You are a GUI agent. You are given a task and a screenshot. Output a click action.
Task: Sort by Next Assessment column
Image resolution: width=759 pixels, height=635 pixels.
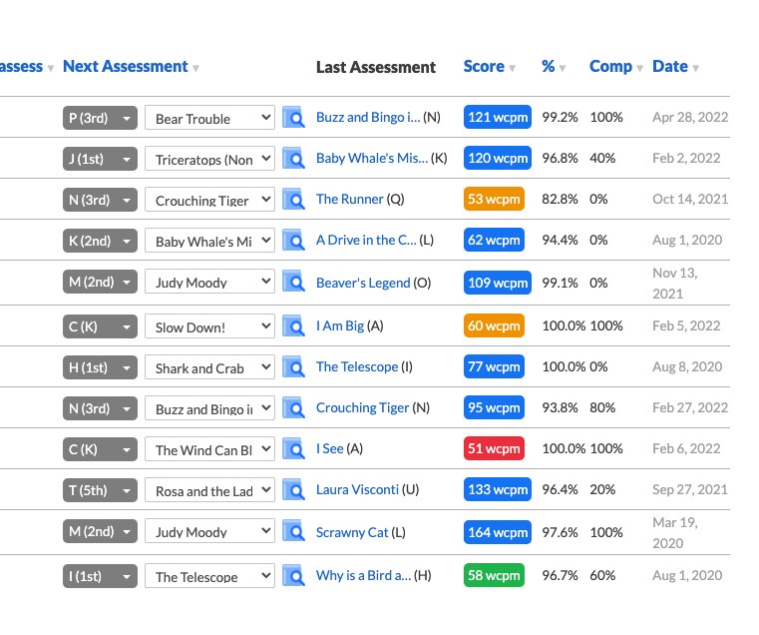(131, 67)
